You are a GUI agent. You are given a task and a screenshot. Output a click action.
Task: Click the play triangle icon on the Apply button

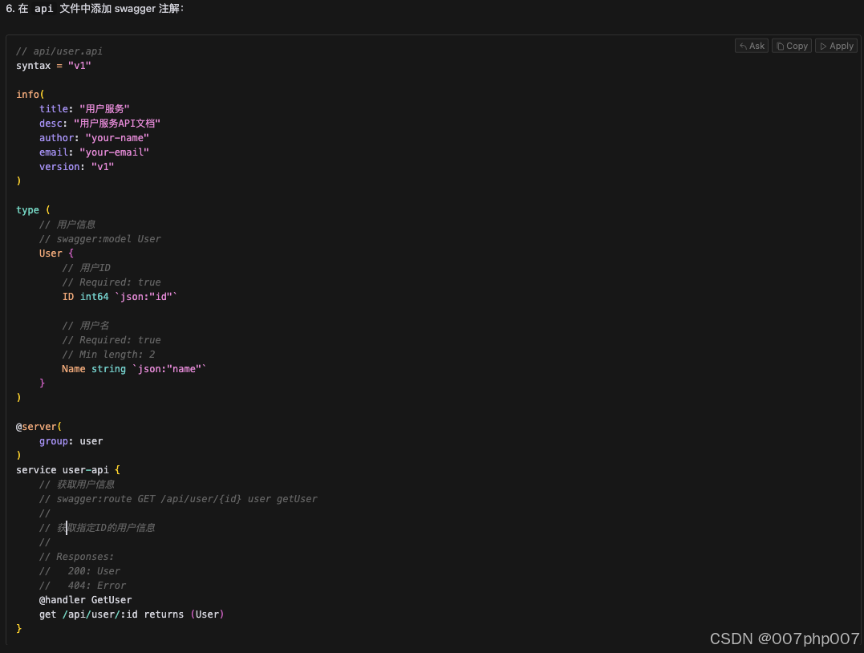point(823,46)
